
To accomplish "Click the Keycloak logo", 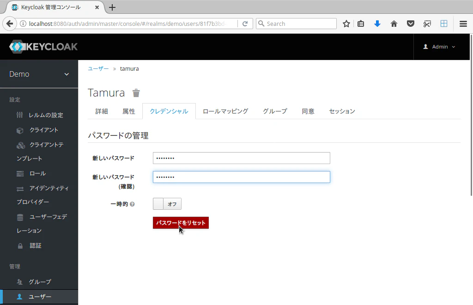I will pos(43,47).
